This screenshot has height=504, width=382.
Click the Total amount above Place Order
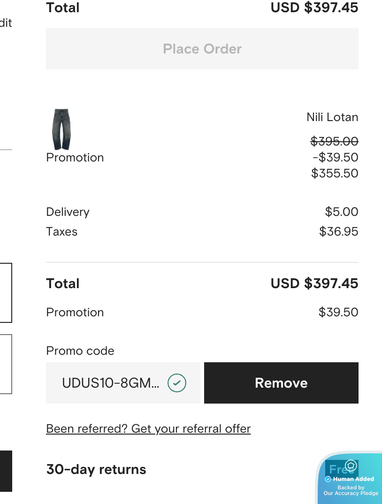(x=314, y=8)
